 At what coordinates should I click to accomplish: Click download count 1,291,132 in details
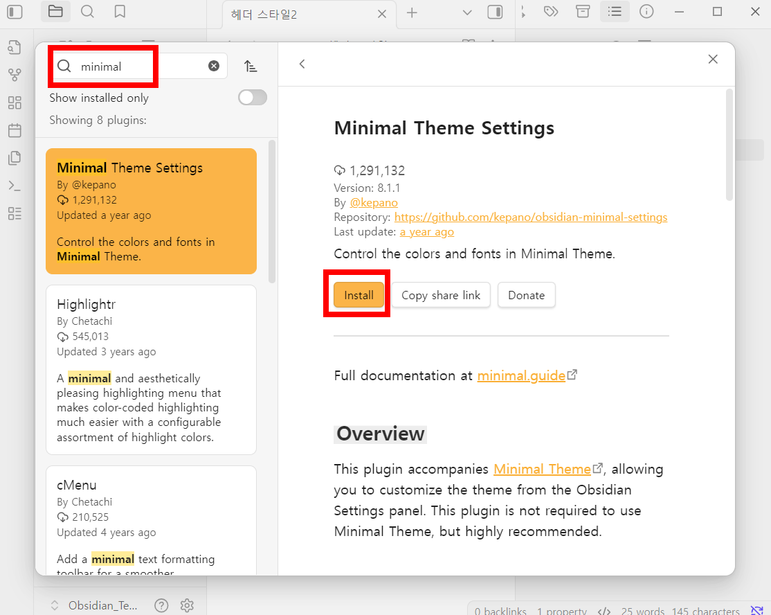[x=377, y=170]
